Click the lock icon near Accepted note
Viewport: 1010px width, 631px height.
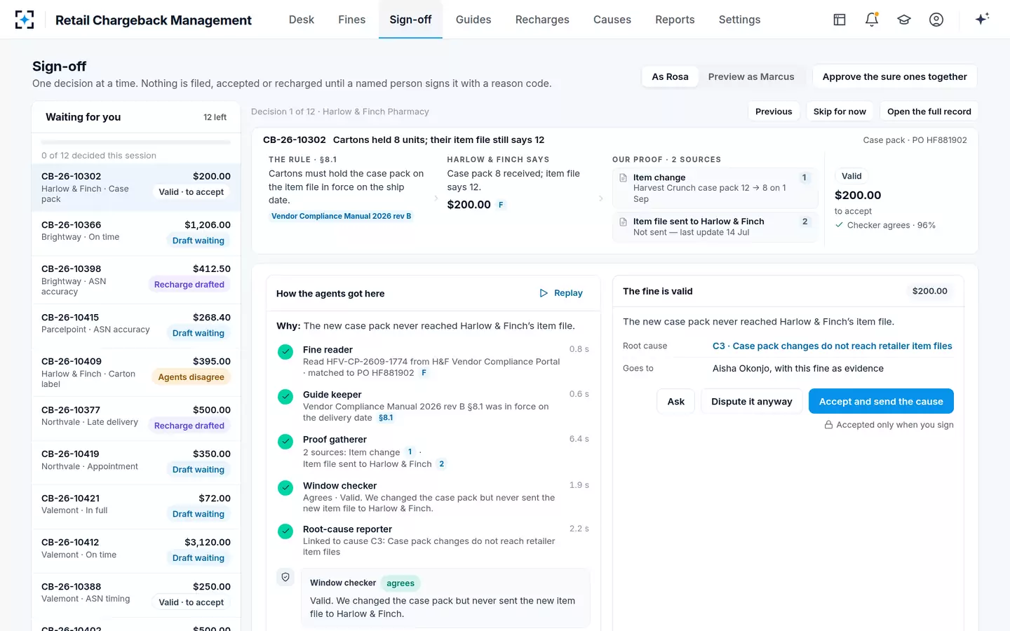[x=828, y=425]
